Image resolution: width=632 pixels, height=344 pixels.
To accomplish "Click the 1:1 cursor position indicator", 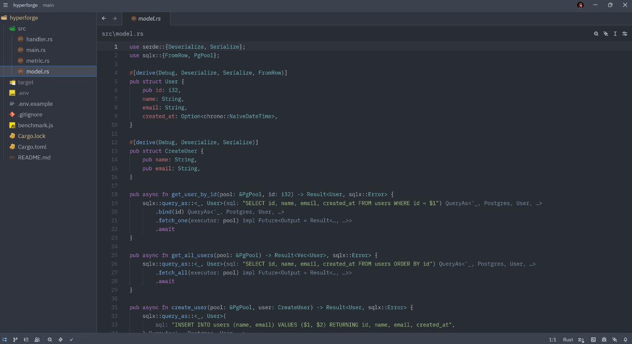I will [x=552, y=340].
